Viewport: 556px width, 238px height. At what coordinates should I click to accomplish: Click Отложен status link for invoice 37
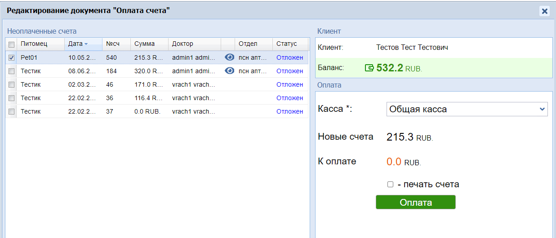click(289, 111)
